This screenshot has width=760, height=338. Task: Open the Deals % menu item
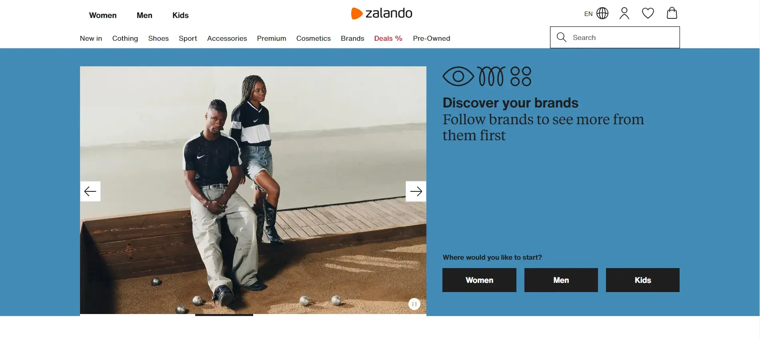[388, 38]
